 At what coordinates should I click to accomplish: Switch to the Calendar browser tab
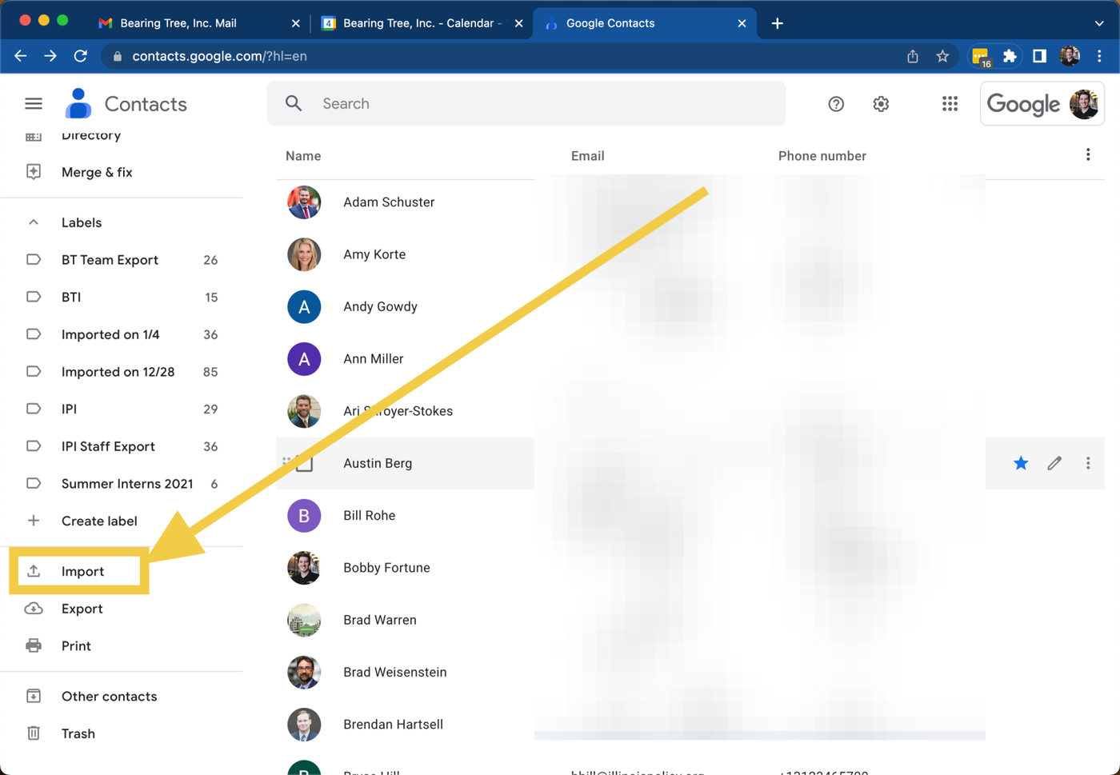point(416,23)
